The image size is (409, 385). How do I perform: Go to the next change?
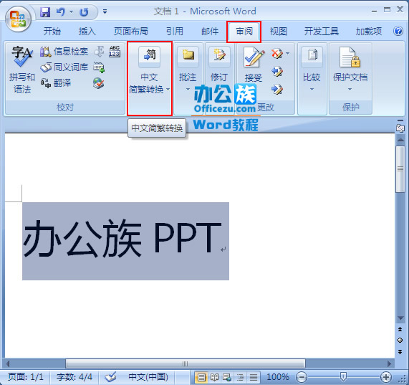coord(276,90)
